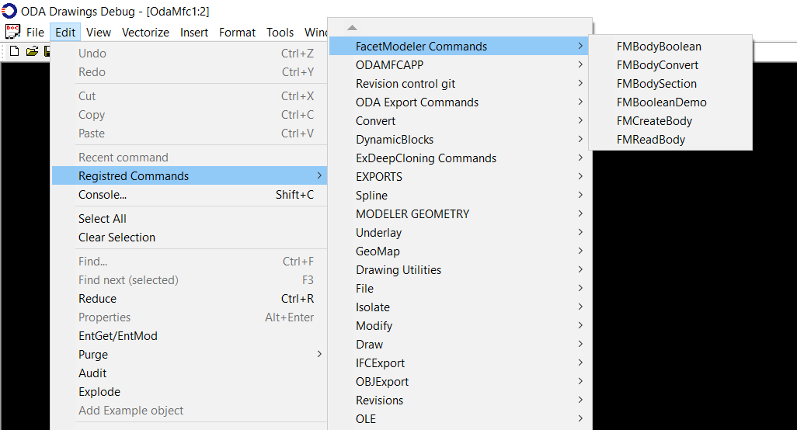
Task: Open the OLE submenu
Action: coord(458,419)
